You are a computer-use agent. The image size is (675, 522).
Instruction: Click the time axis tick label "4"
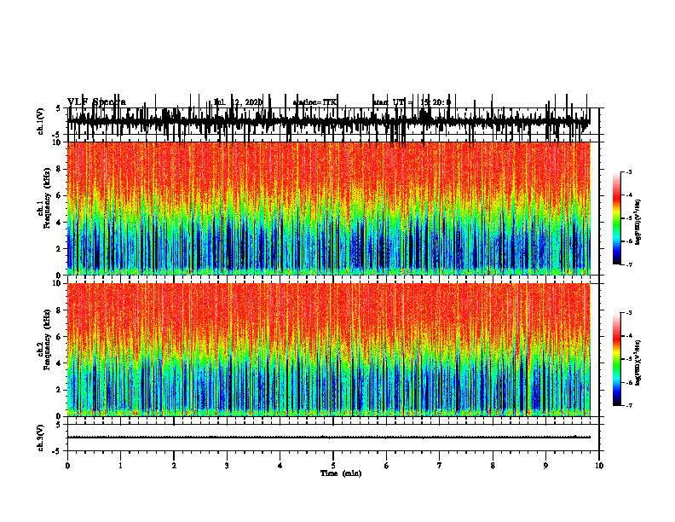(280, 466)
